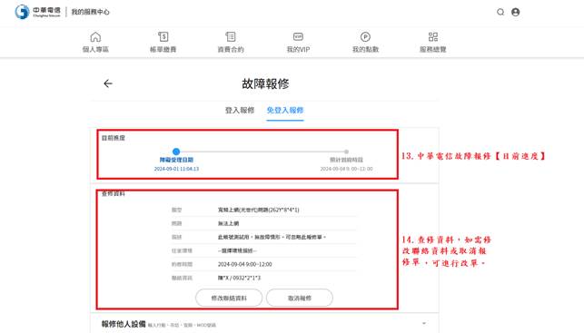The height and width of the screenshot is (333, 584).
Task: Click 障礙受理日期 step label
Action: click(x=176, y=160)
